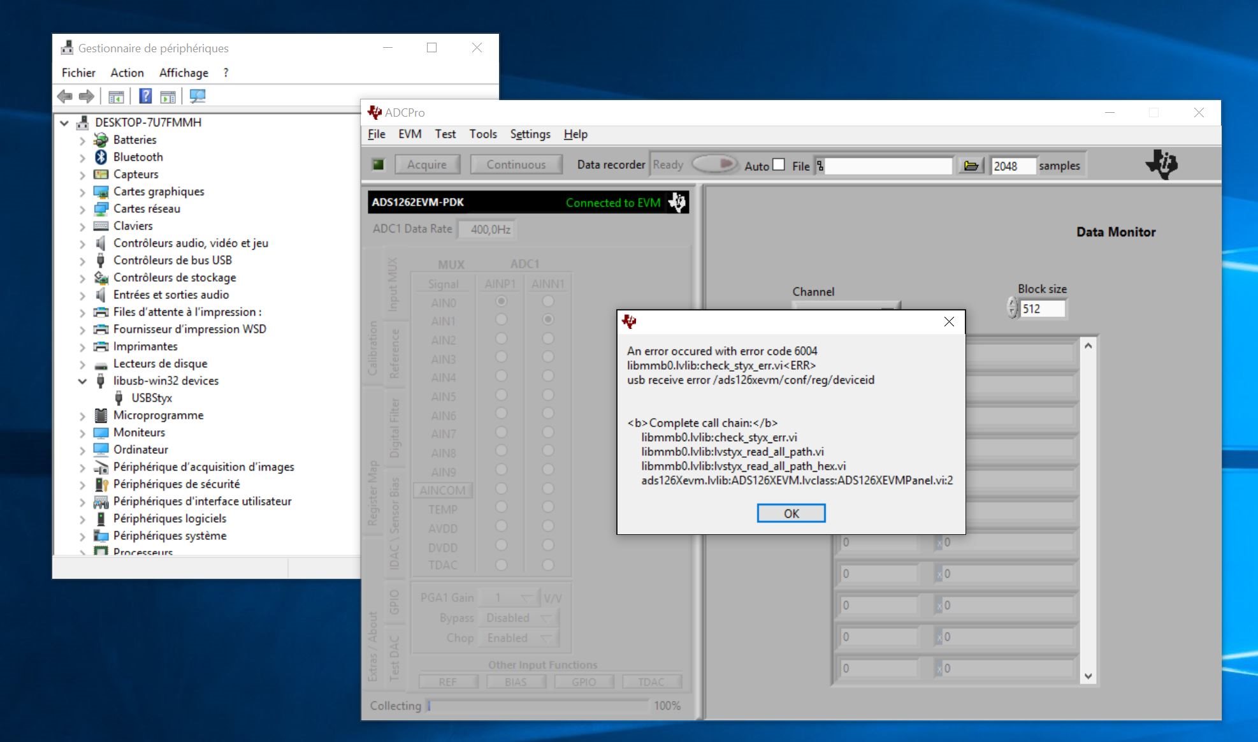
Task: Click the scan hardware monitor icon in Device Manager
Action: point(198,96)
